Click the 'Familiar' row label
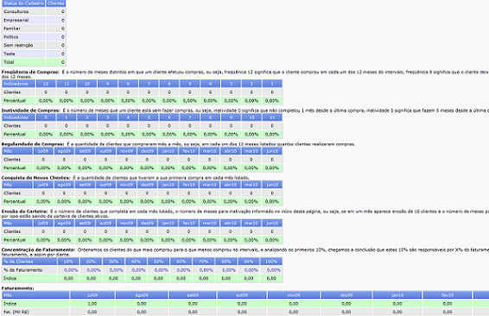The width and height of the screenshot is (489, 316). (x=12, y=28)
